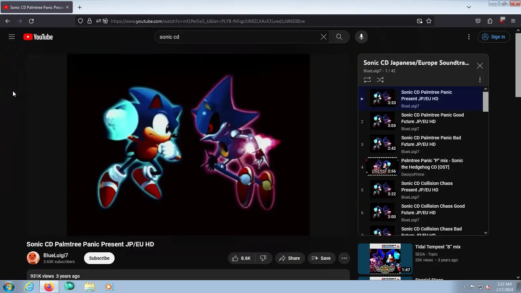Toggle shuffle playlist

pos(380,80)
